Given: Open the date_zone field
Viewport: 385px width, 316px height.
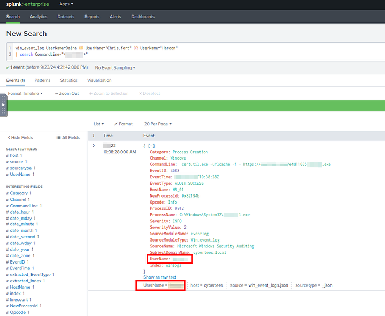Looking at the screenshot, I should tap(20, 256).
